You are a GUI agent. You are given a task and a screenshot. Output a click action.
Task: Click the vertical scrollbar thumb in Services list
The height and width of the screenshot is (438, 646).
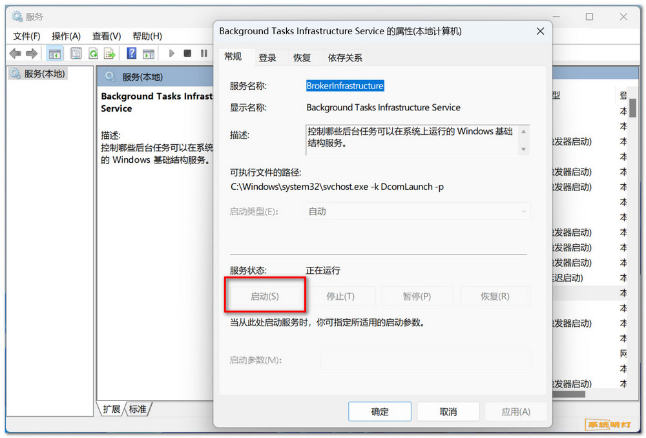click(632, 107)
